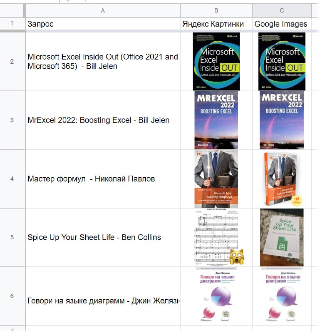Click the sheet music thumbnail in Yandex column

click(x=216, y=237)
